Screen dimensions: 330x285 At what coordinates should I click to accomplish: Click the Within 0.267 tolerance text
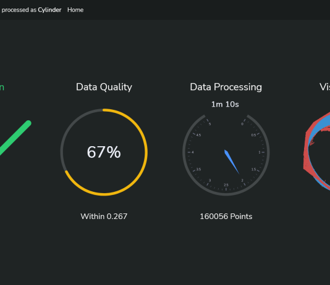click(x=104, y=217)
